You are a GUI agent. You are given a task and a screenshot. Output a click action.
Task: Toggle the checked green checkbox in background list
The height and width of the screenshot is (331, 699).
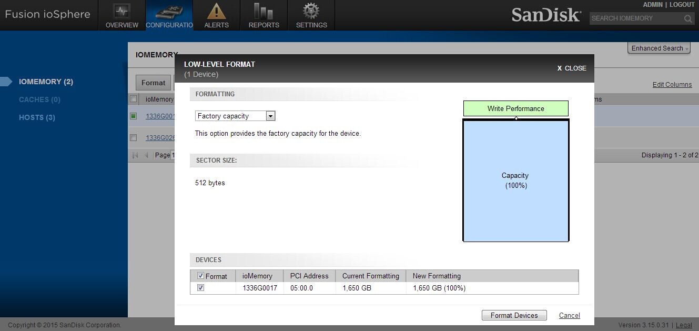(134, 116)
